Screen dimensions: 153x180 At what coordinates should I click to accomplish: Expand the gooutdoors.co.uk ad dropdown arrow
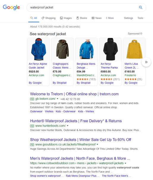coord(97,144)
